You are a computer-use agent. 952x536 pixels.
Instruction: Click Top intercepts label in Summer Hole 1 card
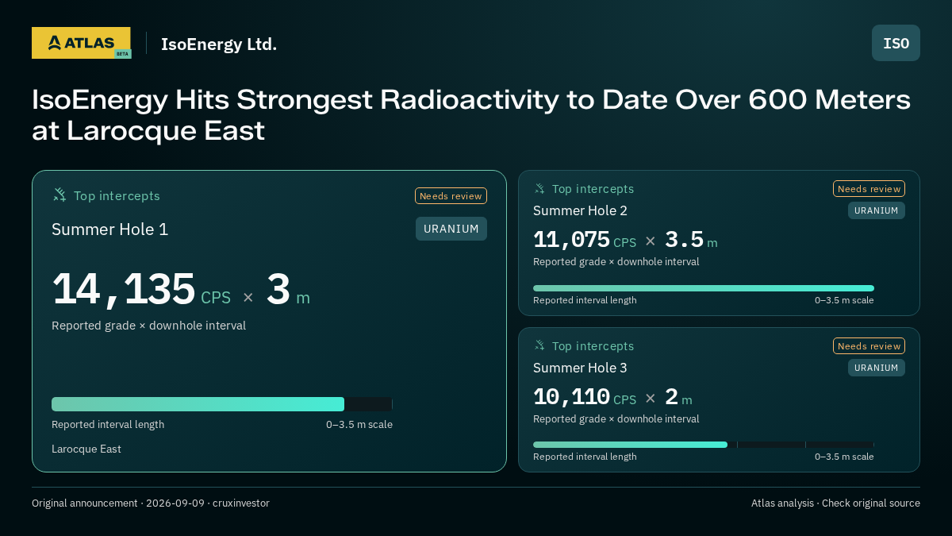click(x=117, y=195)
